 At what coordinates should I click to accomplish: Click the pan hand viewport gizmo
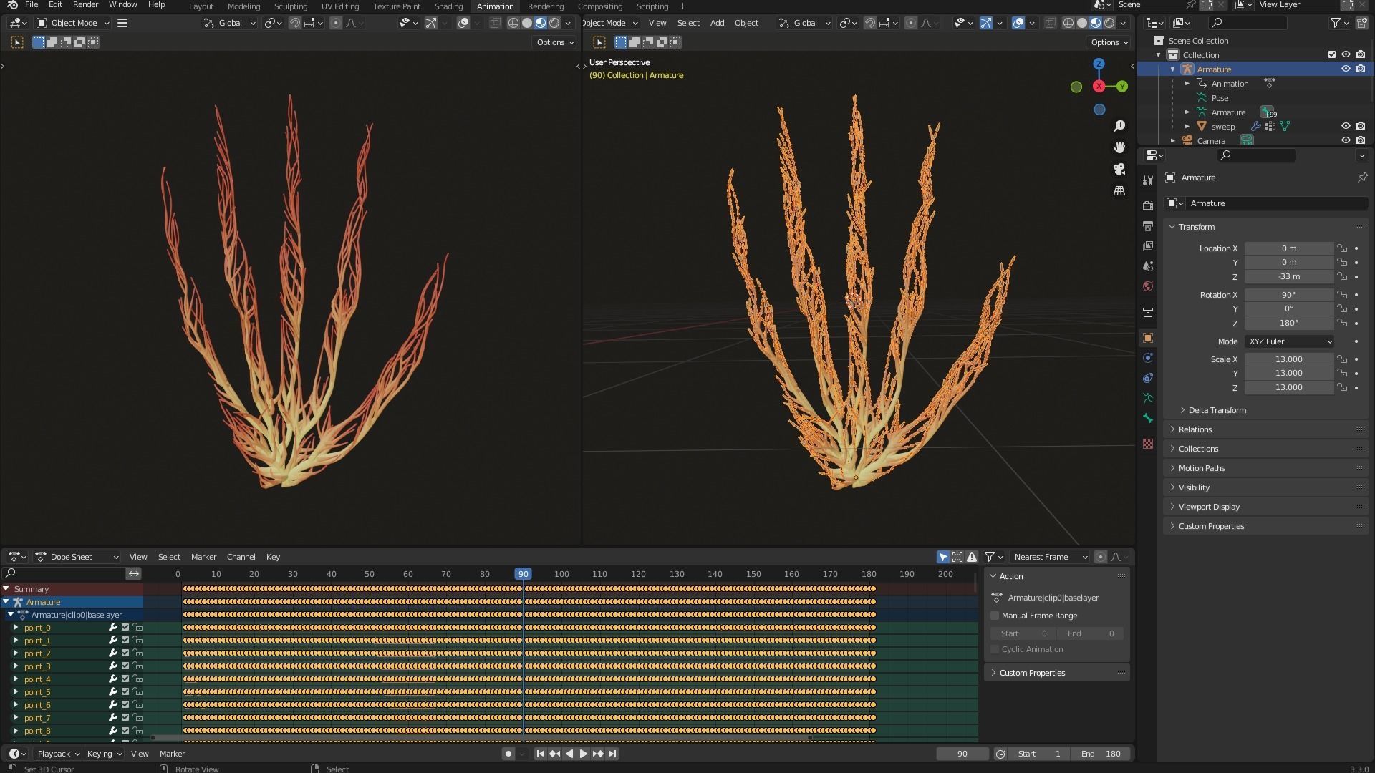point(1119,147)
